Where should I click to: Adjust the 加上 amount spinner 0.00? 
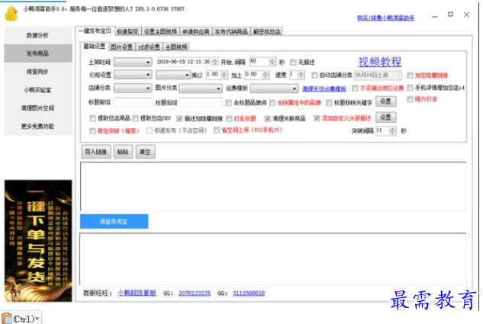click(x=266, y=75)
